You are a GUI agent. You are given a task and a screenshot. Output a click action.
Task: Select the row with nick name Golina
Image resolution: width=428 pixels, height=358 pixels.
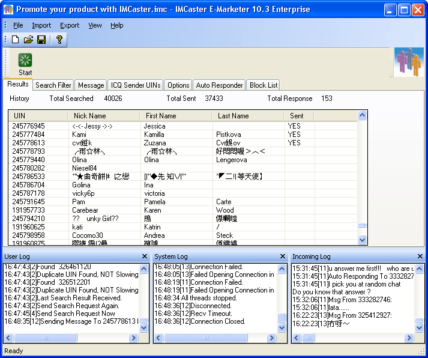(183, 185)
